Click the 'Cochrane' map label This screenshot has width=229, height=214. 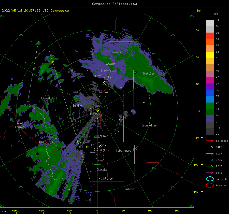83,142
